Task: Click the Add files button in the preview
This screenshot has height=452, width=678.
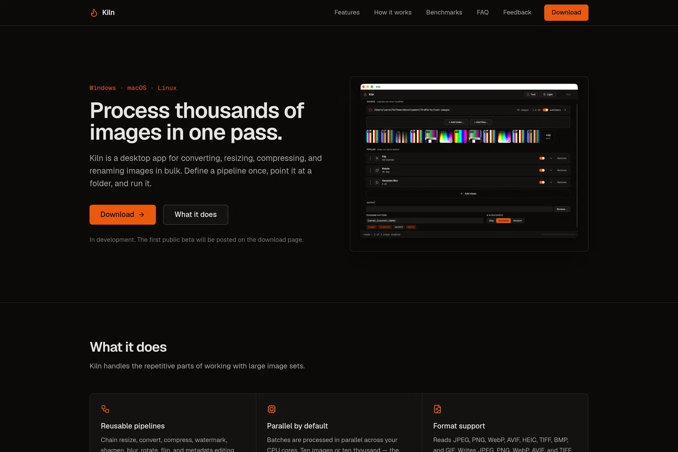Action: [481, 122]
